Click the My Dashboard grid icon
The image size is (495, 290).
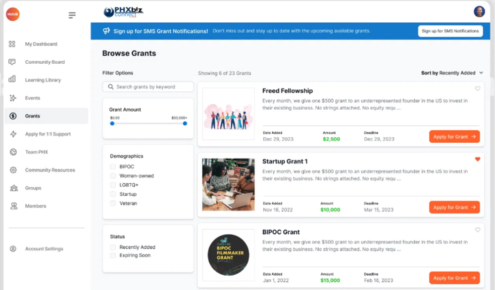tap(12, 44)
